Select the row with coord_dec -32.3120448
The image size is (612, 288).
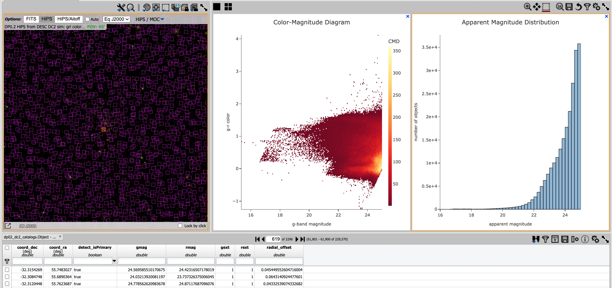(7, 284)
